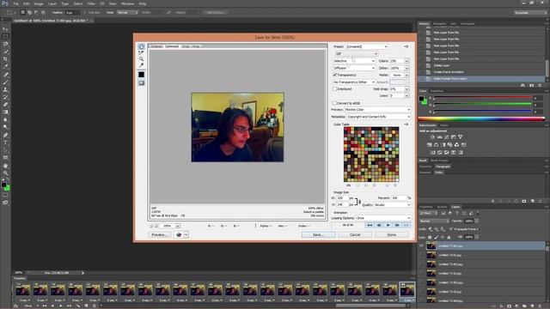
Task: Select the Move tool in Photoshop toolbar
Action: pyautogui.click(x=5, y=29)
